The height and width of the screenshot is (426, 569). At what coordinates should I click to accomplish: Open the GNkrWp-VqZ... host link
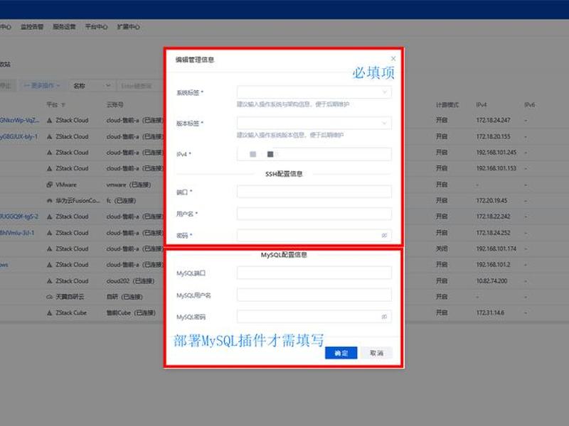20,120
